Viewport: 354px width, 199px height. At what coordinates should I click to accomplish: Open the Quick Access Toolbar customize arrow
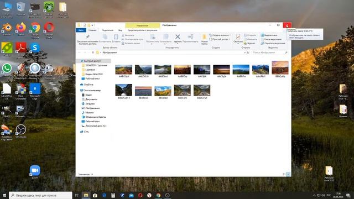tap(92, 25)
